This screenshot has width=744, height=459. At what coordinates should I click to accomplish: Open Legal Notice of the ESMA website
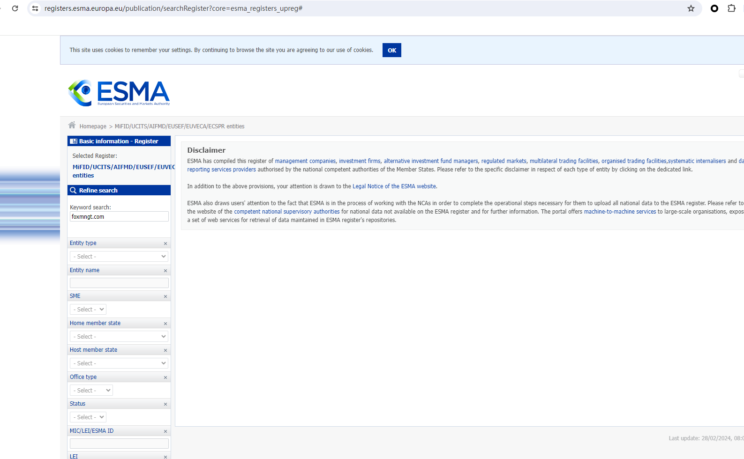click(394, 186)
